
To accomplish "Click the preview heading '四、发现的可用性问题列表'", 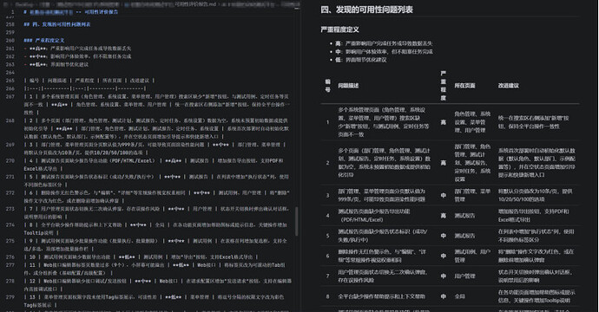I will (x=366, y=10).
